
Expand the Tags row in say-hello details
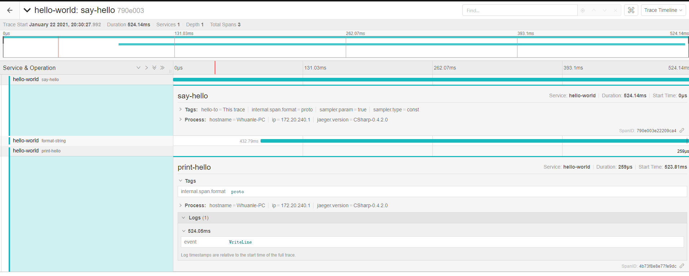181,110
